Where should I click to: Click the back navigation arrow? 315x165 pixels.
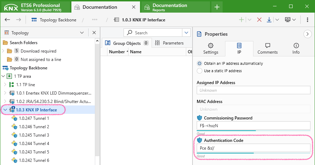coord(7,20)
